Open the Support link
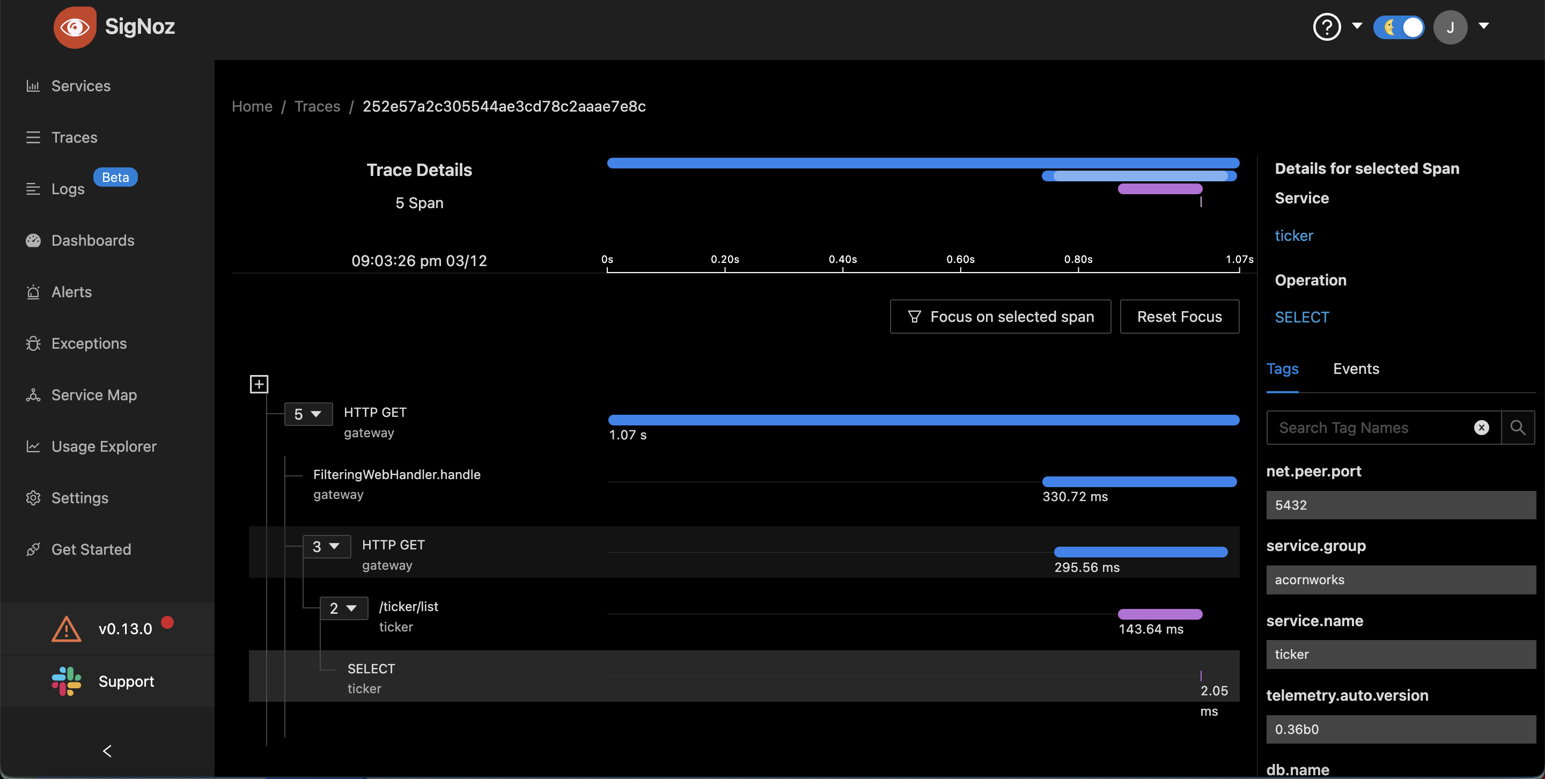The image size is (1545, 779). pyautogui.click(x=126, y=682)
